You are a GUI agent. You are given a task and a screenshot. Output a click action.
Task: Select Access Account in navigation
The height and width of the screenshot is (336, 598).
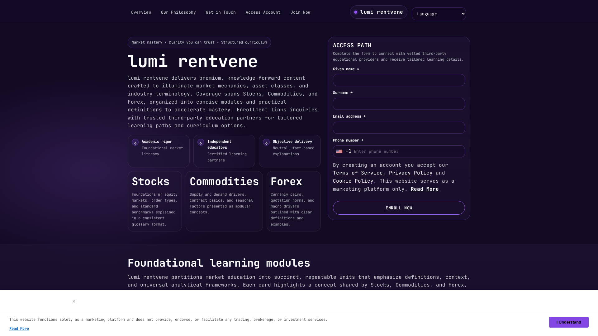pos(263,12)
